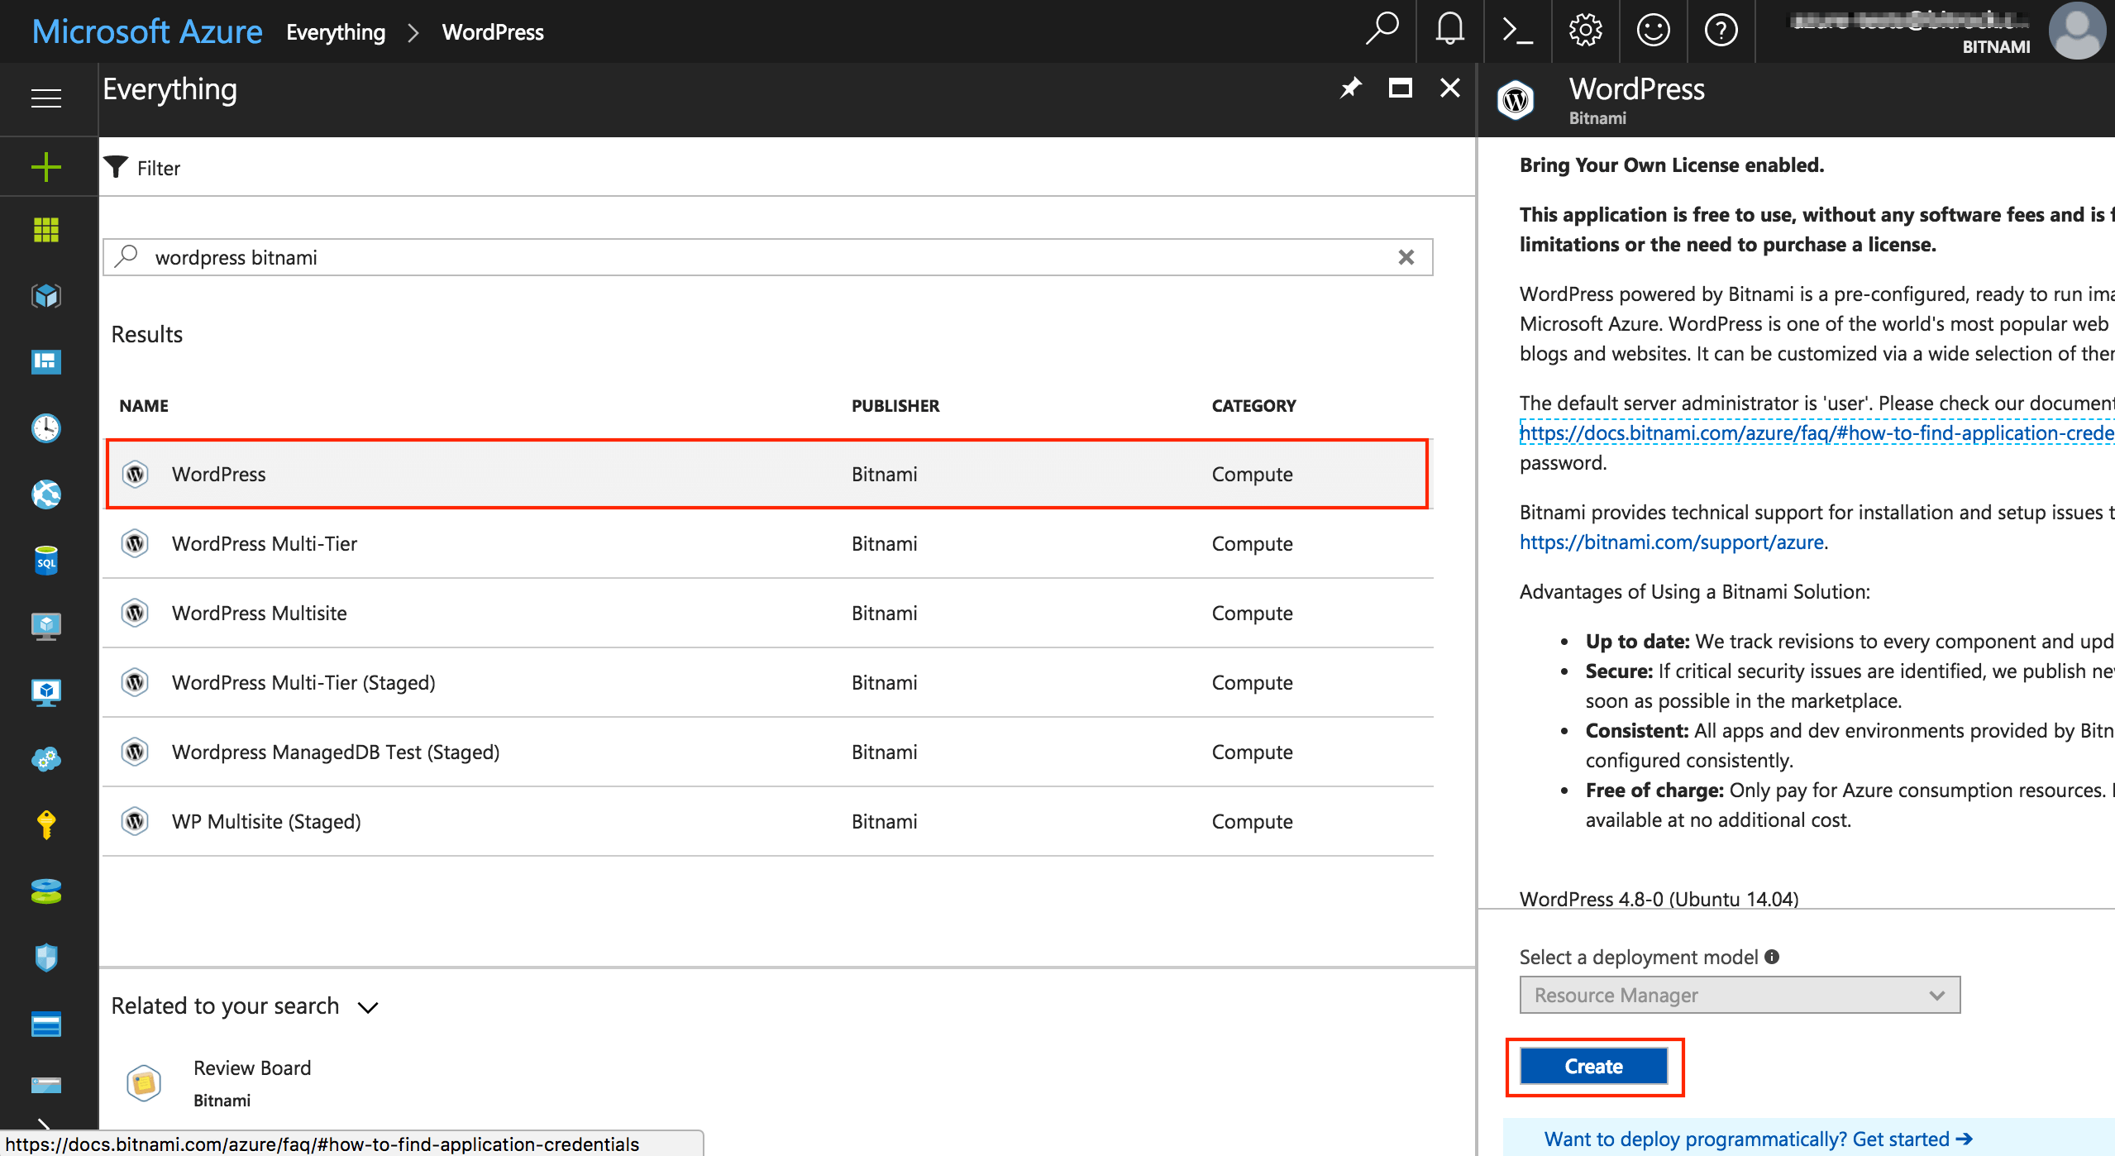Open the Virtual machines (classic) monitor icon
2115x1156 pixels.
(46, 627)
